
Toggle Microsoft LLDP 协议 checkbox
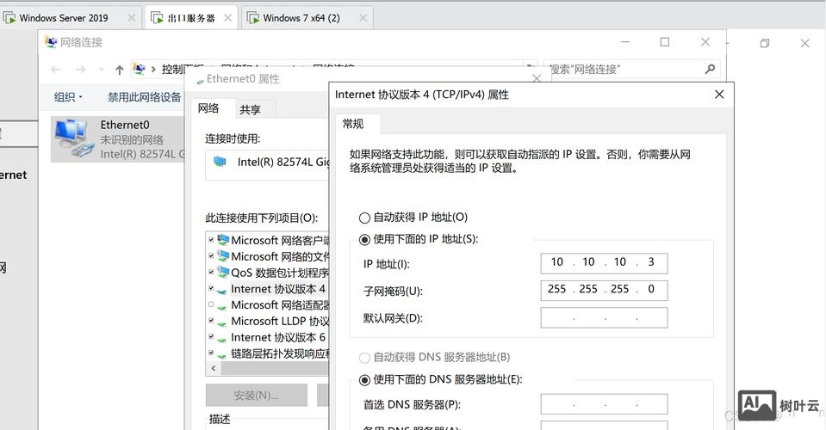tap(211, 321)
